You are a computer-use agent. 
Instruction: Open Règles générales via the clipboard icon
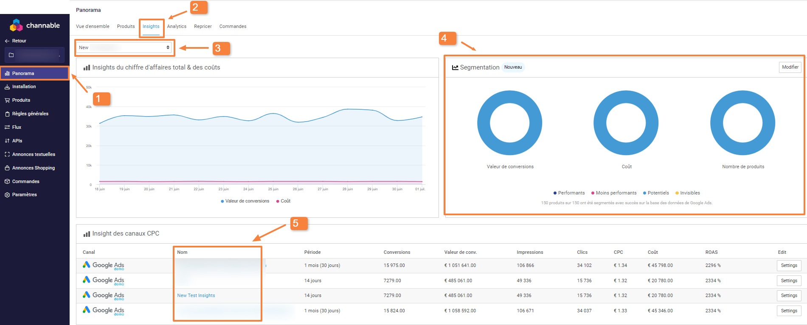tap(7, 114)
